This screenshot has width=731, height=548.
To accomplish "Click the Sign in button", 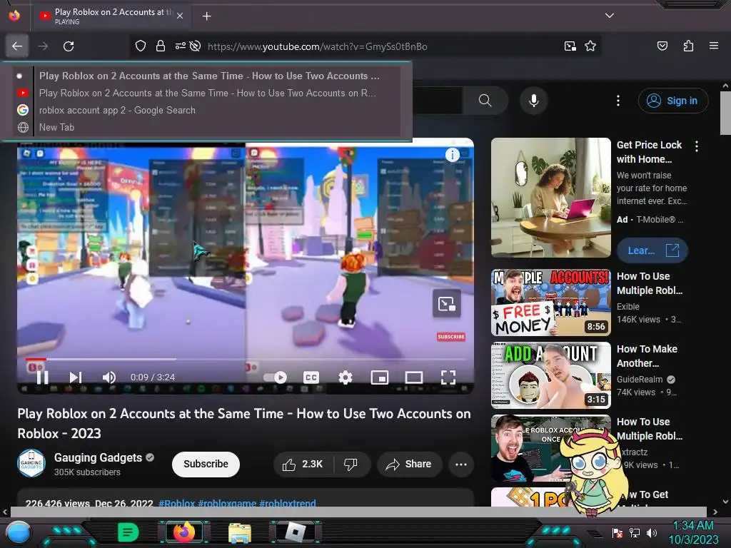I will [672, 101].
